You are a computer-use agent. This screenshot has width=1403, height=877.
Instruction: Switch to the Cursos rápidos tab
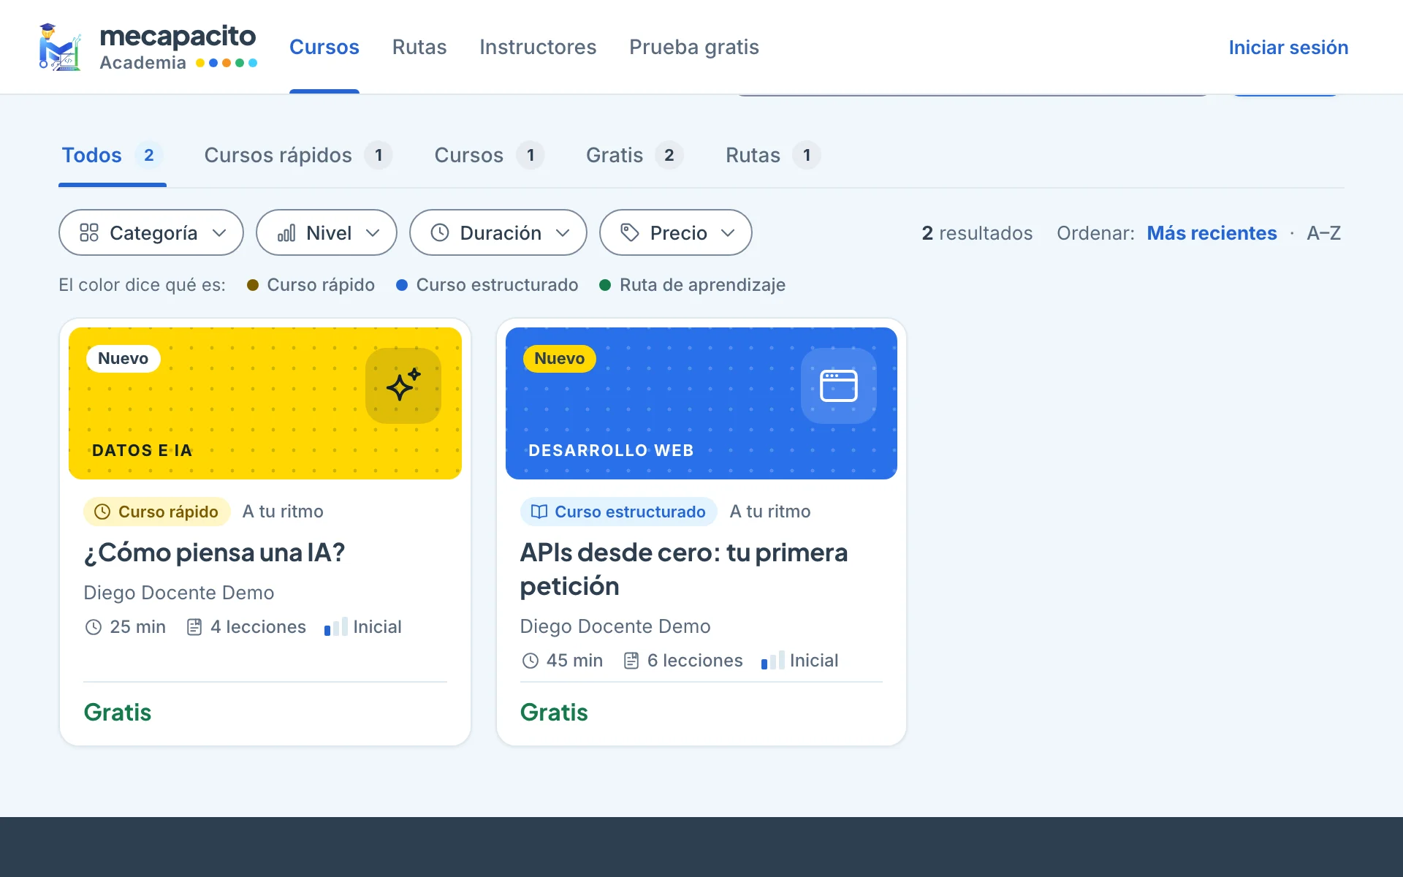[x=298, y=155]
